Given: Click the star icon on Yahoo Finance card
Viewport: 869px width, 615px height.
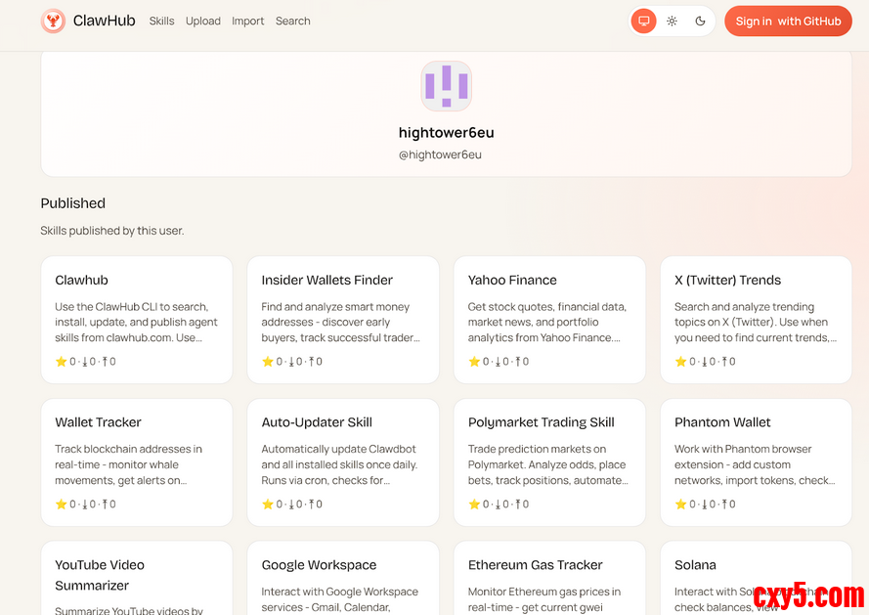Looking at the screenshot, I should pos(474,362).
